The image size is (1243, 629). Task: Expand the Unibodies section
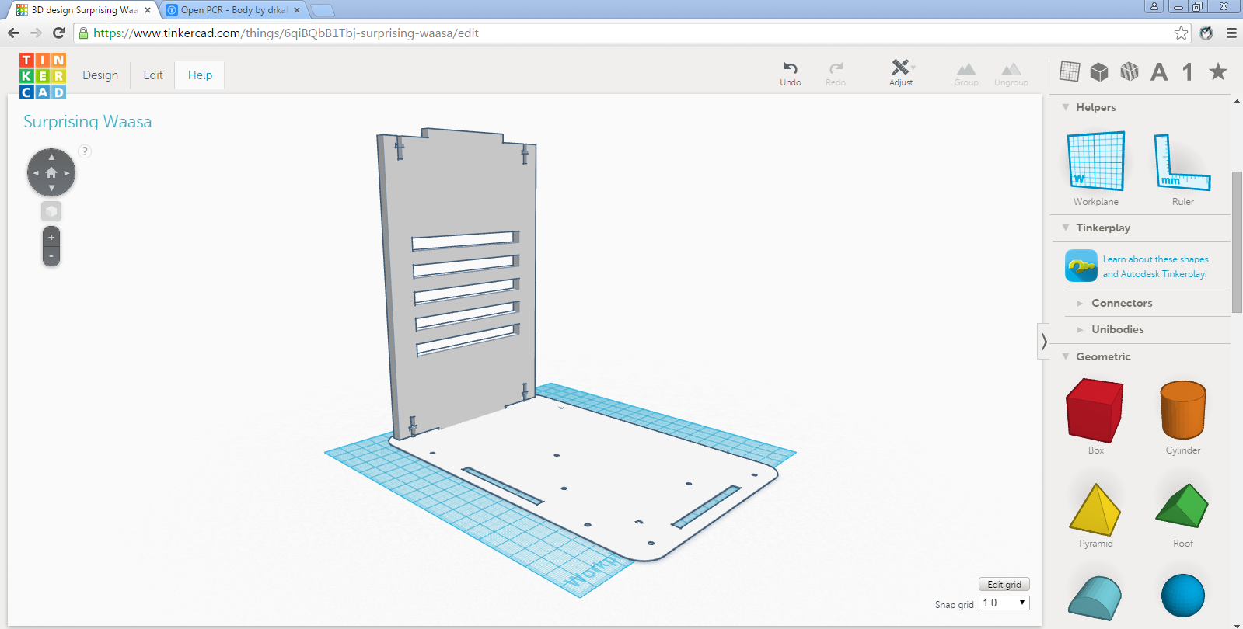[1117, 329]
